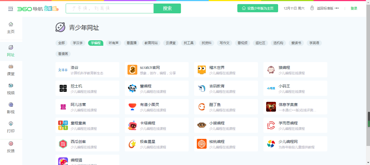370x165 pixels.
Task: Click the 稽木世界 yellow face logo
Action: coord(202,70)
